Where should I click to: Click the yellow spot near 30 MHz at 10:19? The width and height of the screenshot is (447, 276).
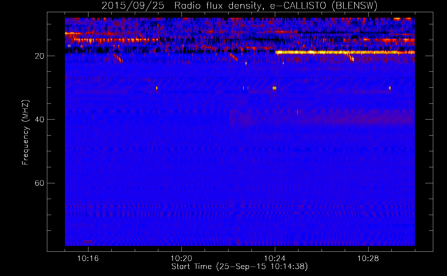(x=157, y=88)
